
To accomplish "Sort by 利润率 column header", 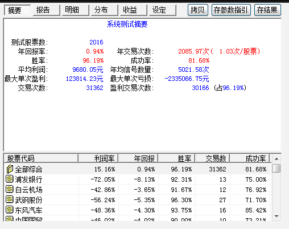I will pyautogui.click(x=98, y=158).
